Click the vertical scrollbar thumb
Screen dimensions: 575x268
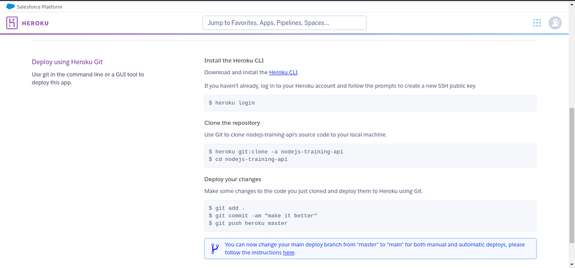coord(572,175)
